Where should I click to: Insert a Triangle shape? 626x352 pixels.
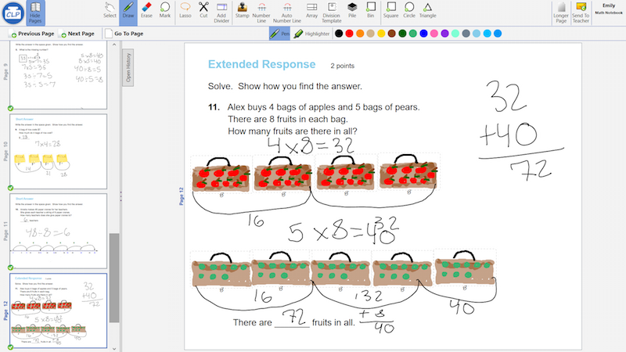(x=427, y=10)
